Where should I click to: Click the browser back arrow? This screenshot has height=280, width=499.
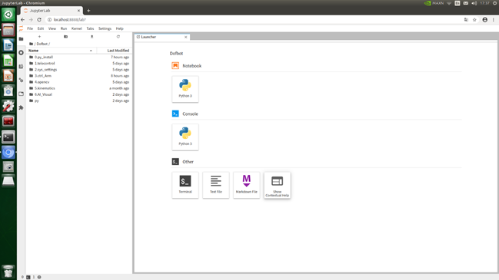point(22,20)
